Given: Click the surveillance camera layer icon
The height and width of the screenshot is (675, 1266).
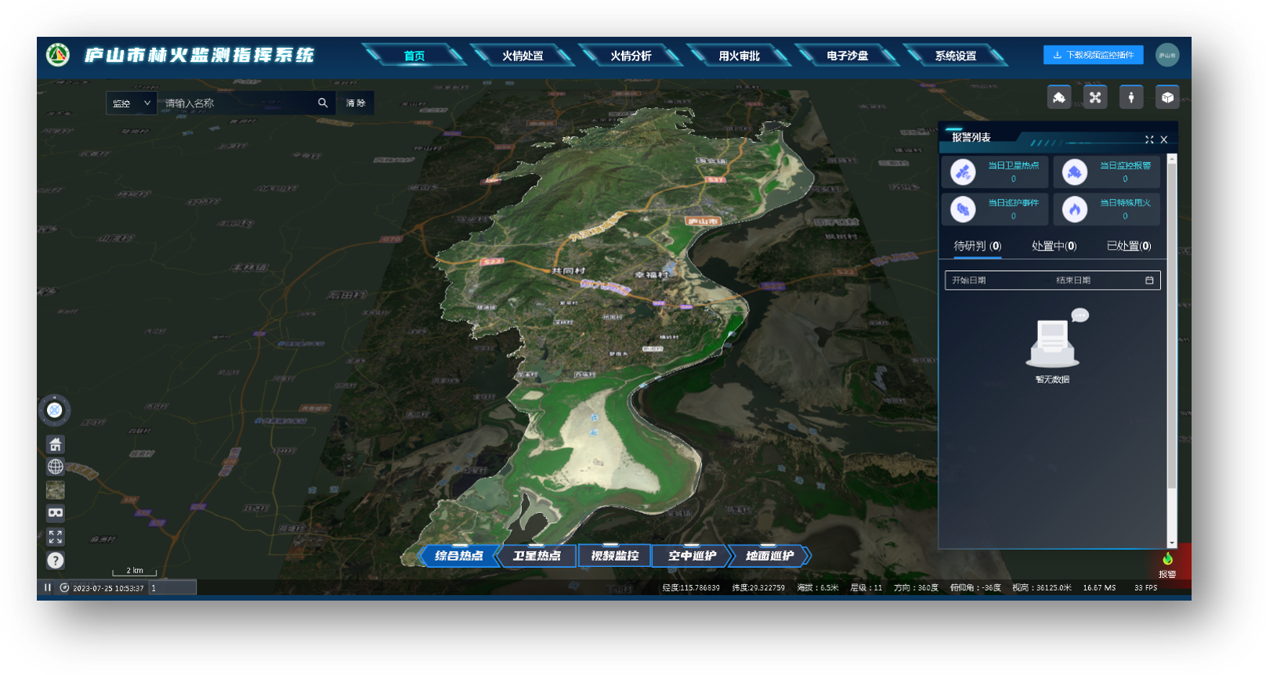Looking at the screenshot, I should (x=1059, y=98).
